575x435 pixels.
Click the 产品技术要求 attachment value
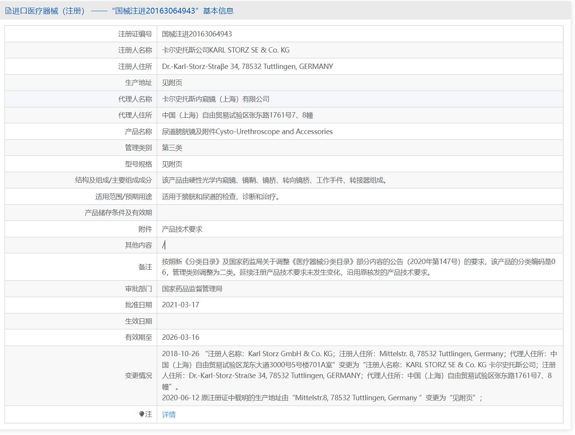[182, 229]
